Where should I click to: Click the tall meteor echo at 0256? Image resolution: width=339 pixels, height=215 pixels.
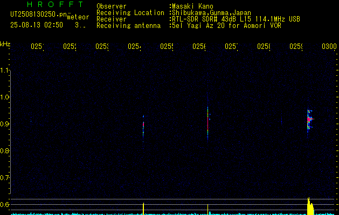click(208, 123)
